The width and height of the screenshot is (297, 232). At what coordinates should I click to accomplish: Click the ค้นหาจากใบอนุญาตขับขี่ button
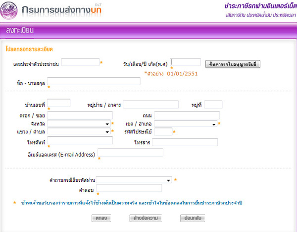(x=233, y=64)
